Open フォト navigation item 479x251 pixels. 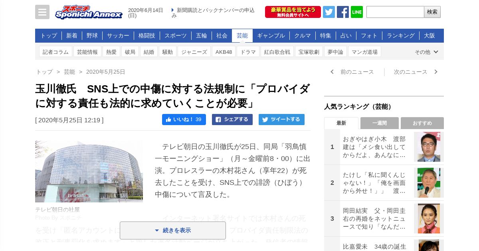(x=369, y=35)
